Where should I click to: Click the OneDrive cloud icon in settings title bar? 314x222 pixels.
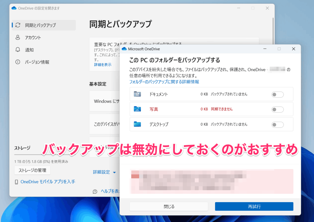tap(14, 8)
